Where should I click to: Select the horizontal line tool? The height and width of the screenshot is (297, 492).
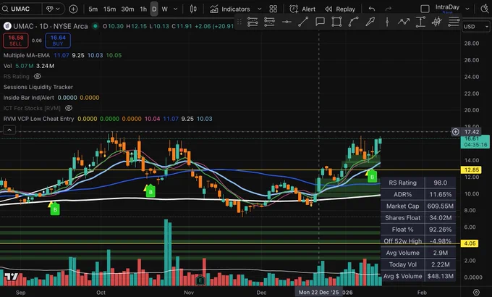tap(287, 22)
